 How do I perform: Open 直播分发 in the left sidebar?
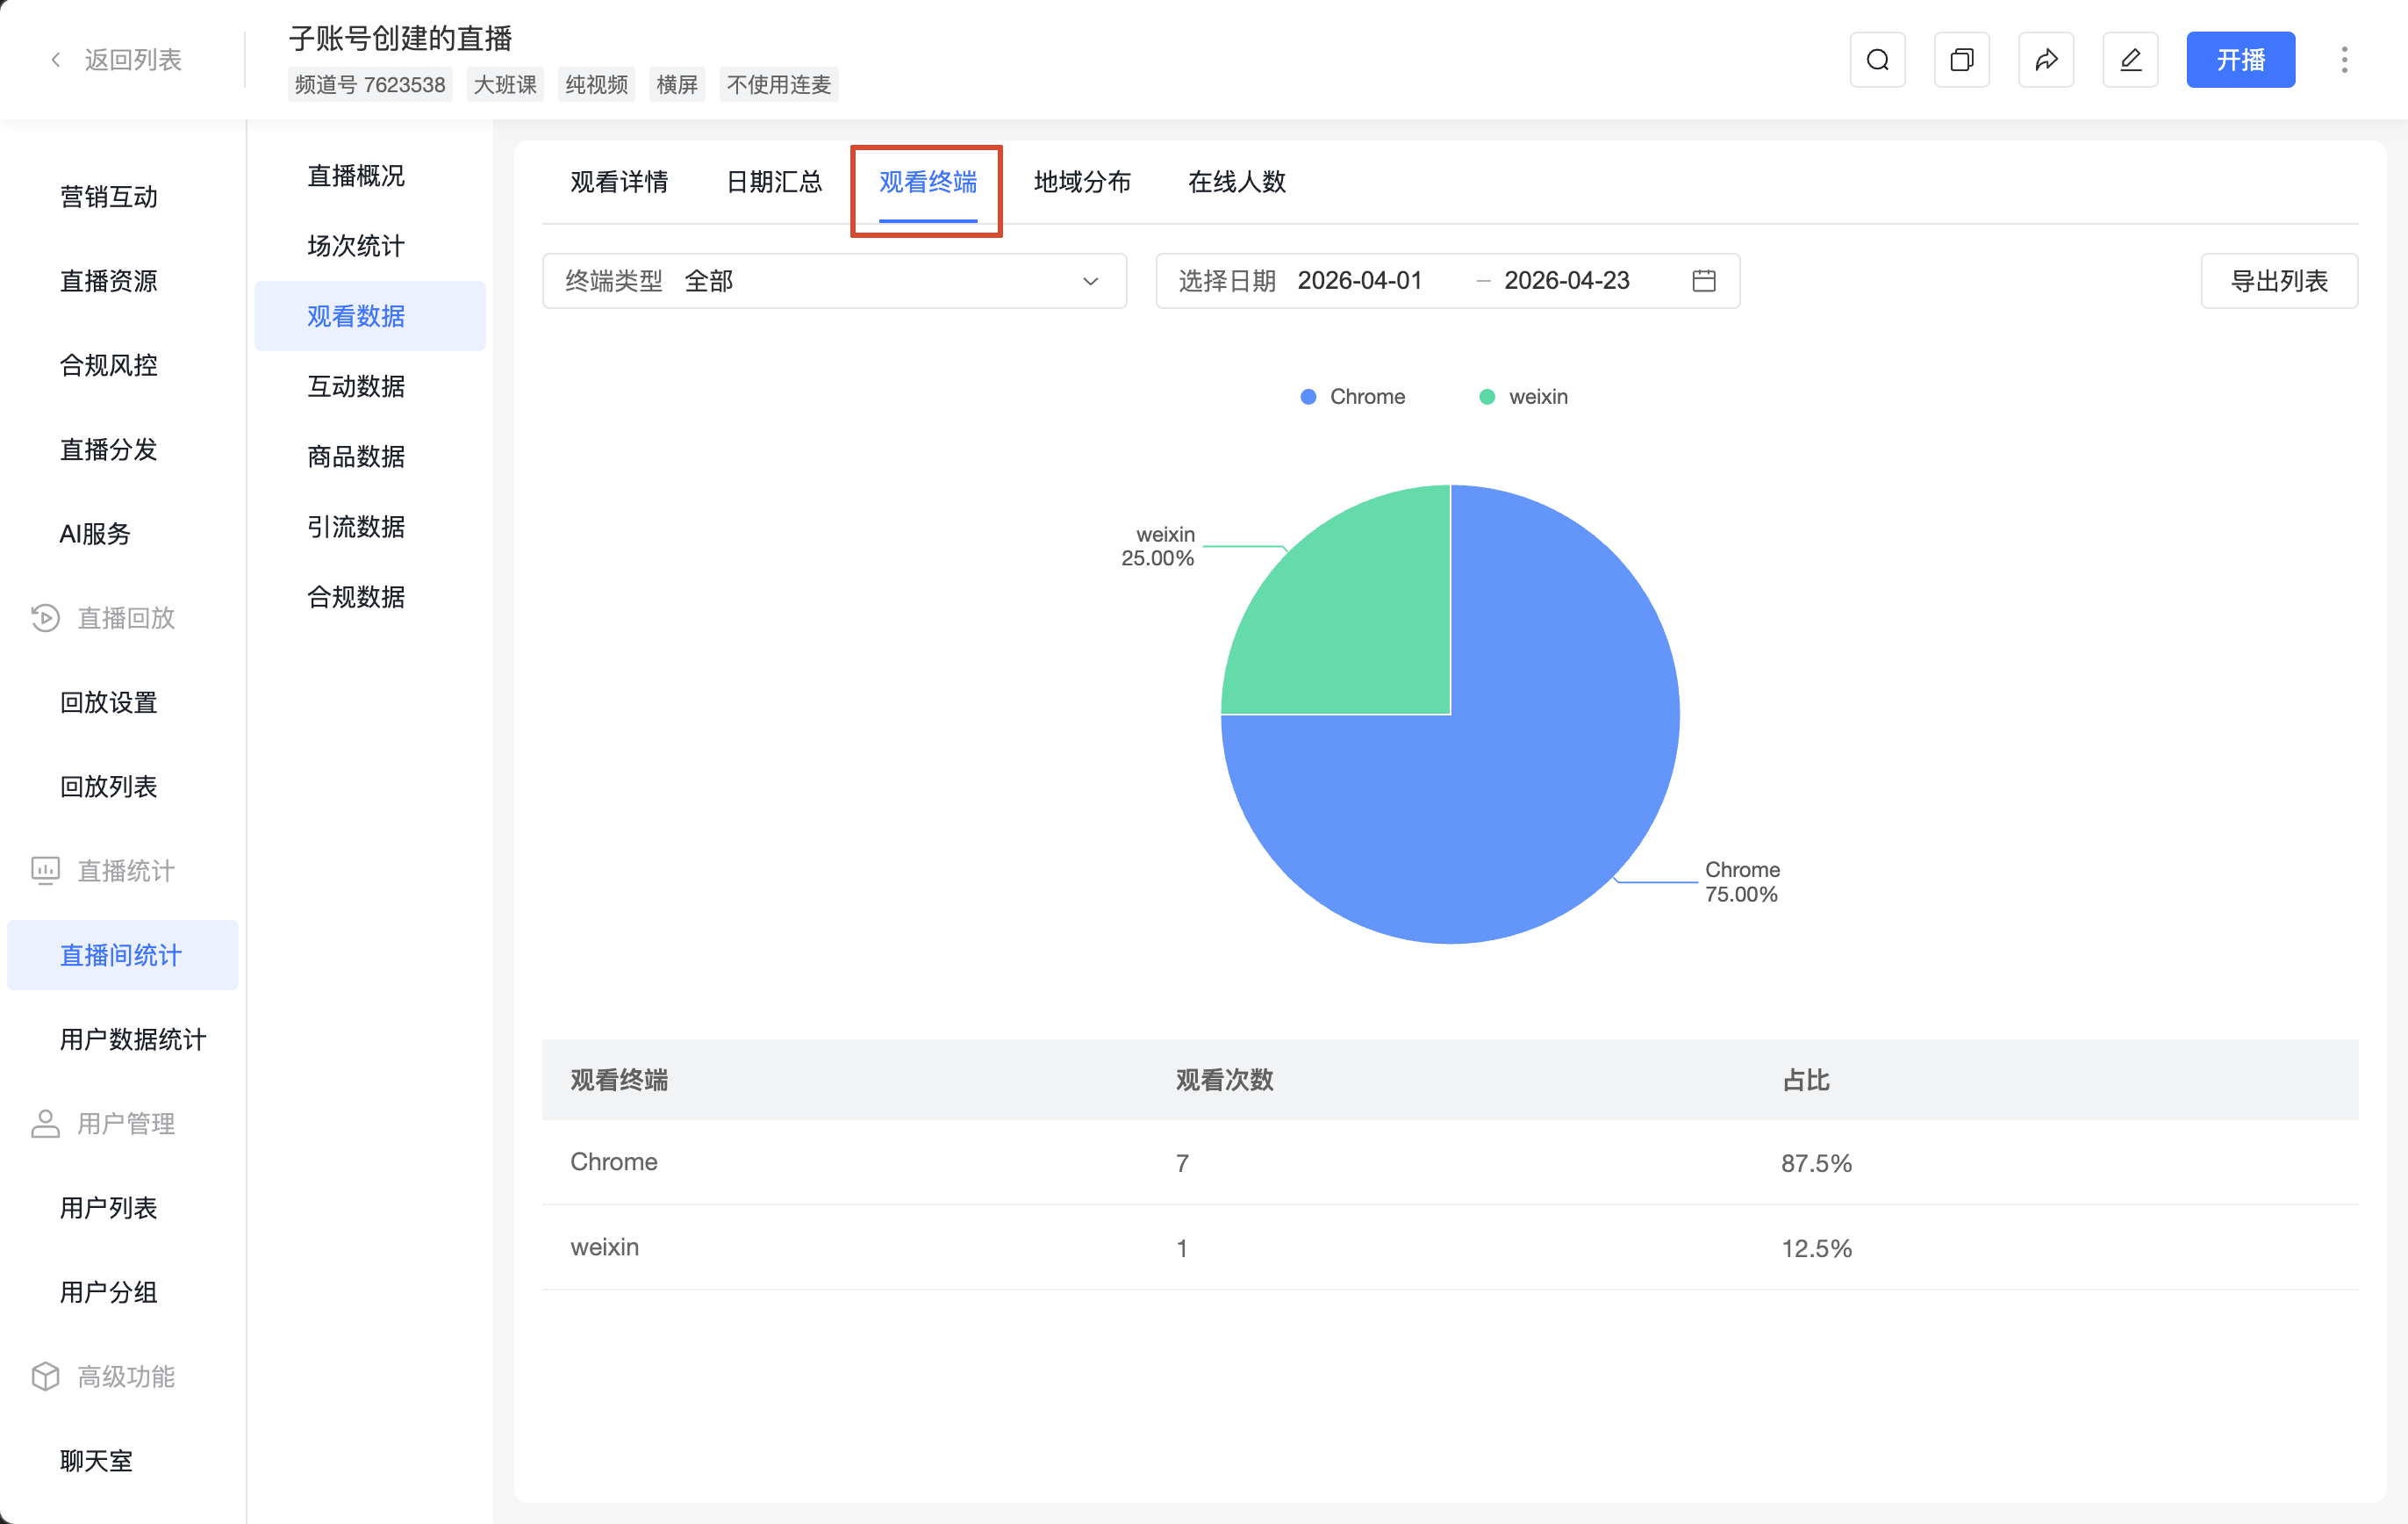point(109,449)
